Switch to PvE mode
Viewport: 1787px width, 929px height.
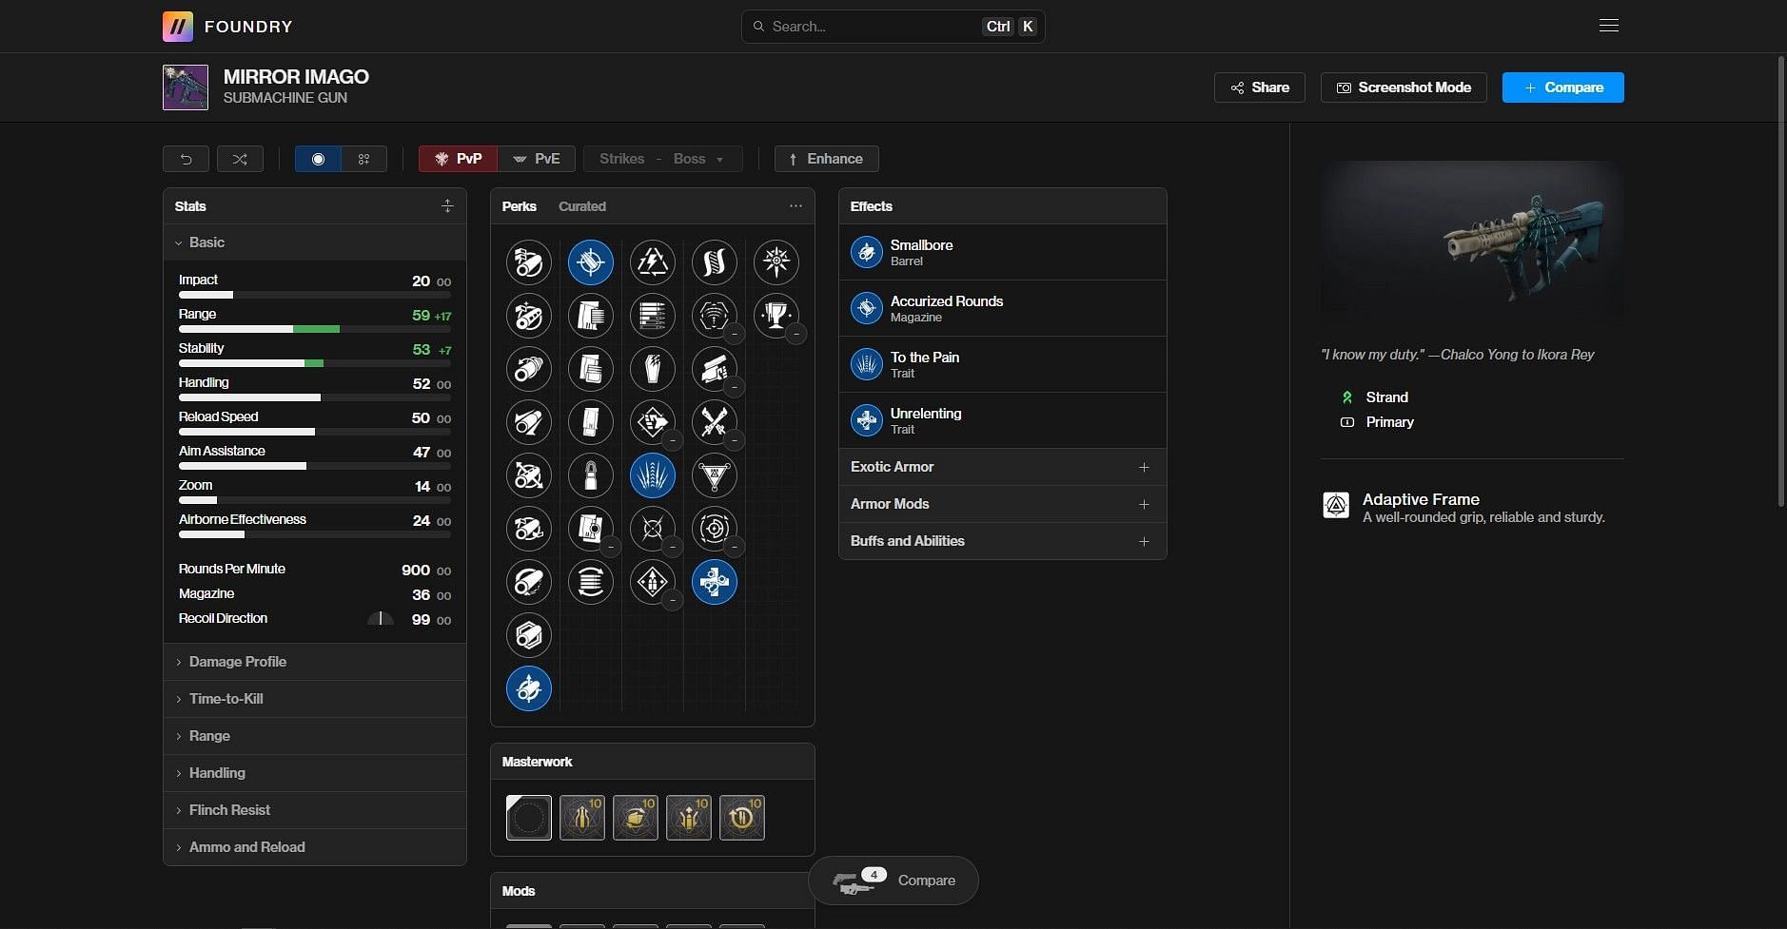[537, 159]
